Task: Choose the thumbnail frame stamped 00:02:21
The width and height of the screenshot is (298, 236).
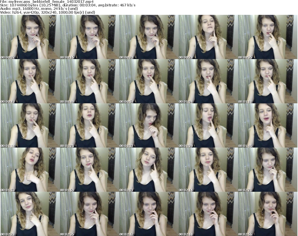Action: 268,170
